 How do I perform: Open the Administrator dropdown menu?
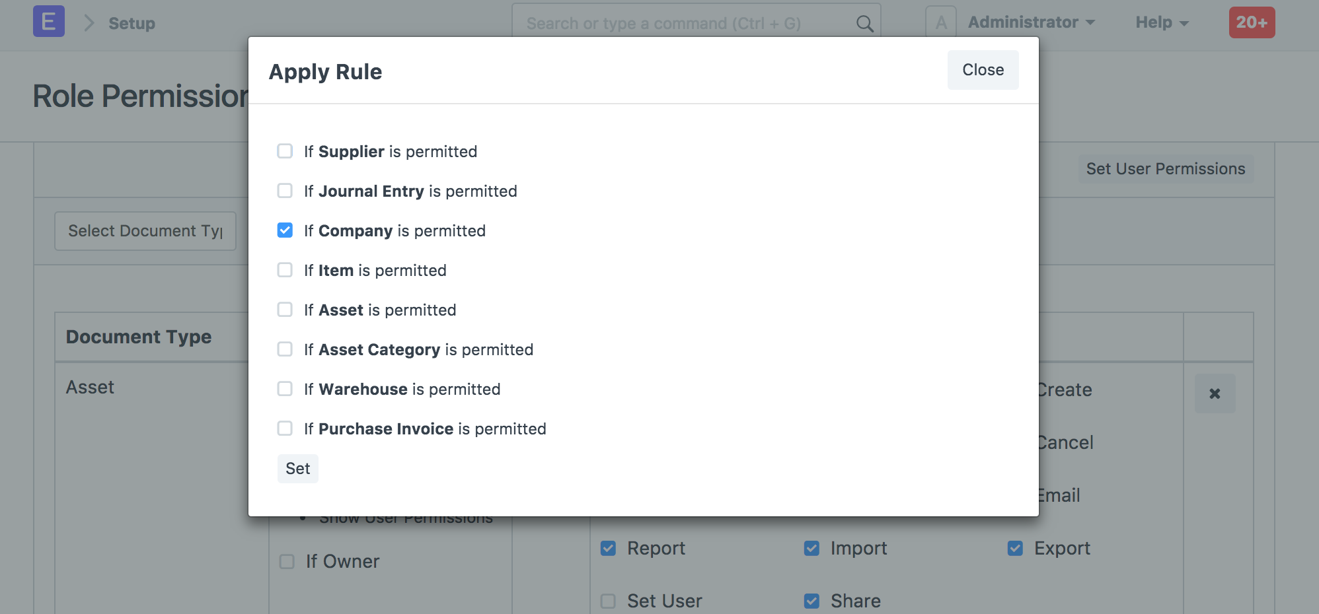tap(1031, 22)
